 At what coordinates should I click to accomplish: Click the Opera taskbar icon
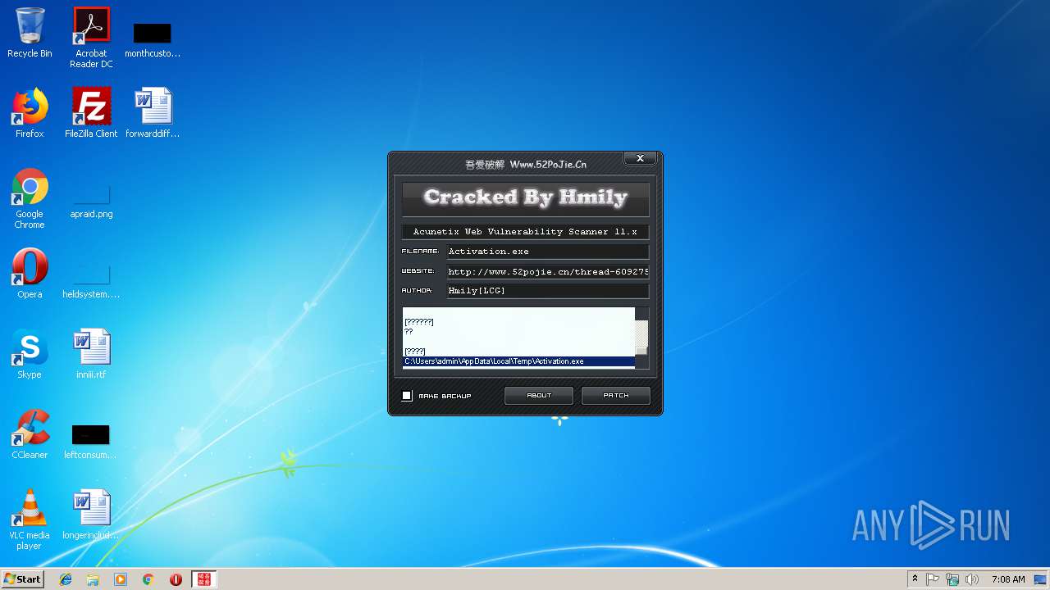pos(176,579)
